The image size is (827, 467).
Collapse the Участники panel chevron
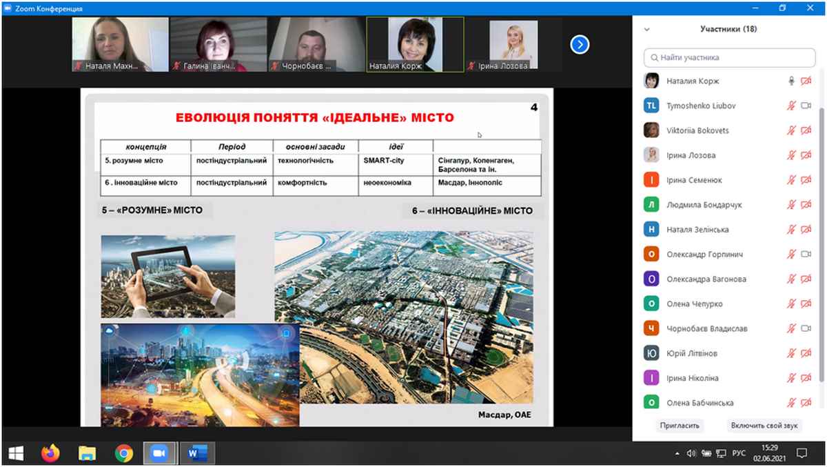coord(646,30)
